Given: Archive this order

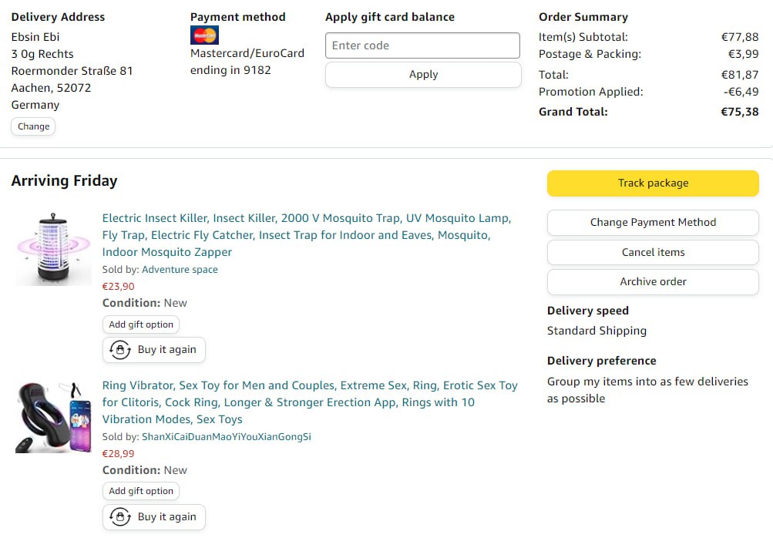Looking at the screenshot, I should 653,281.
